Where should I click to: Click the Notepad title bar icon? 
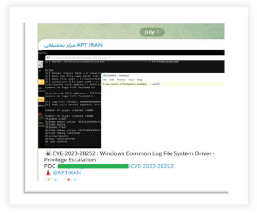(104, 76)
